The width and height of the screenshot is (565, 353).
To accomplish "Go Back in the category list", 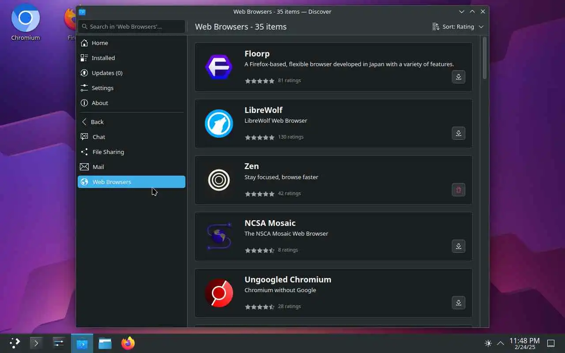I will click(x=132, y=122).
